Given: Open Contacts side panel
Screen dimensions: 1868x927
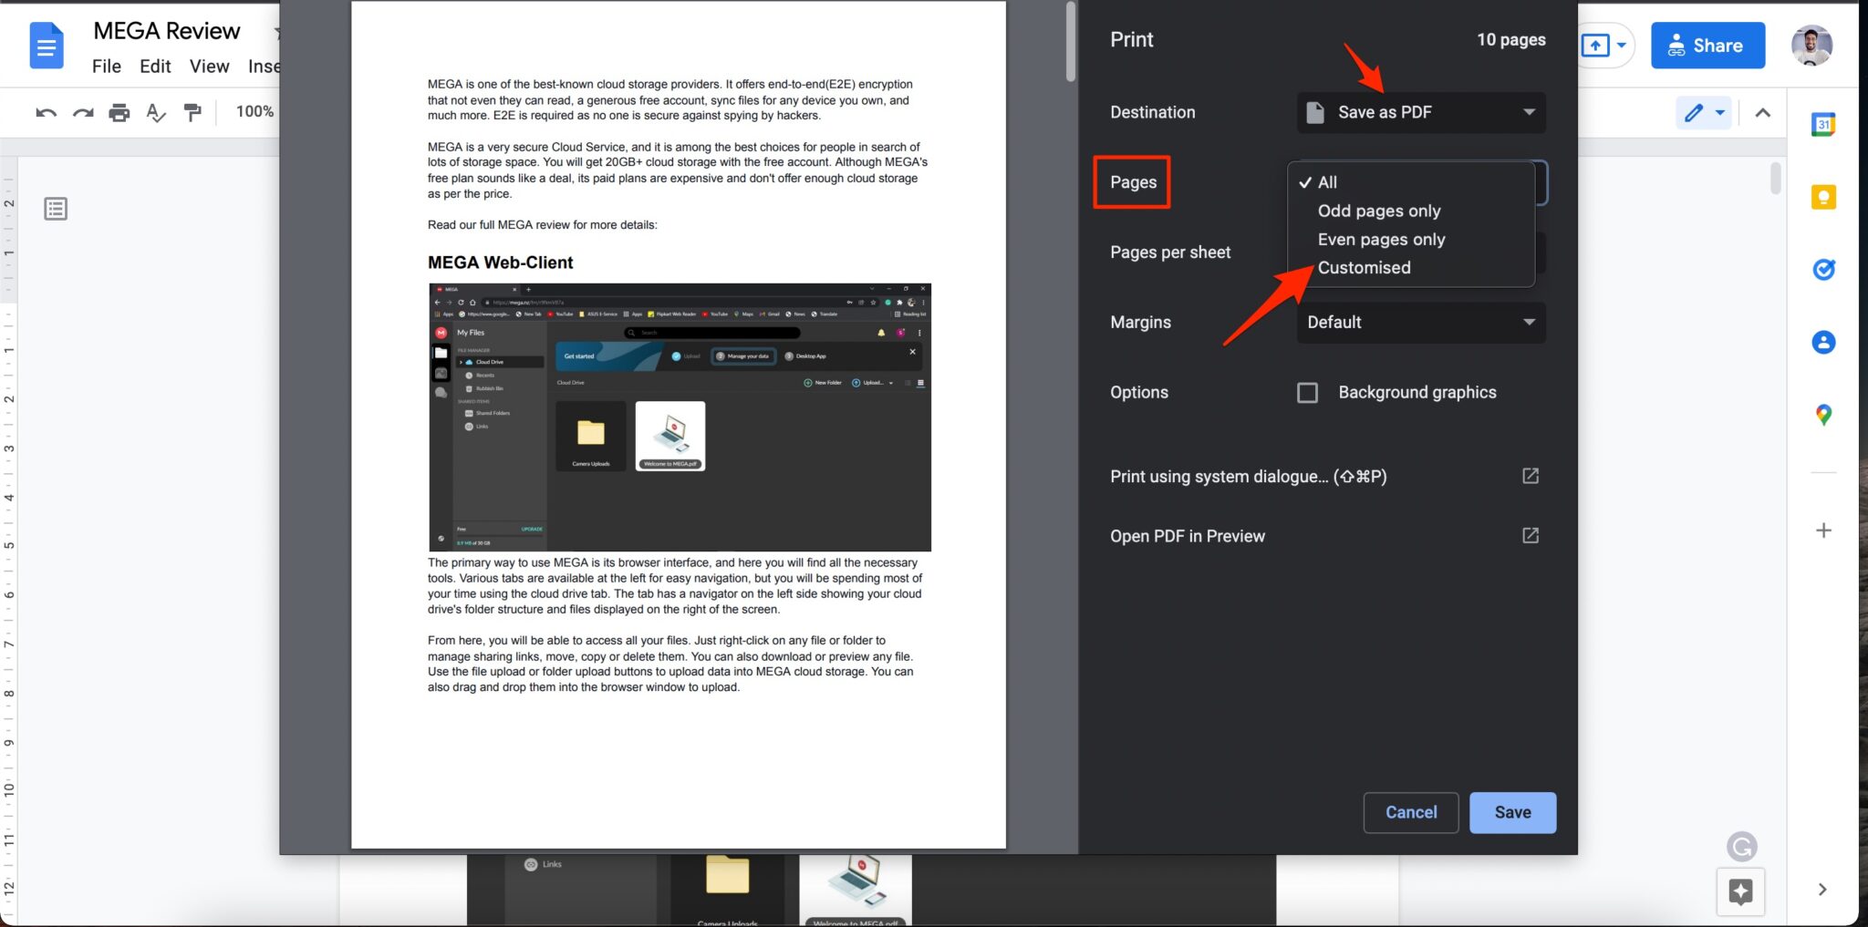Looking at the screenshot, I should tap(1822, 343).
